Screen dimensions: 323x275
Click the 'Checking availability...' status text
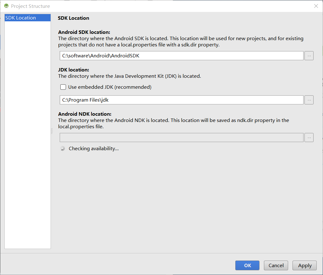click(x=94, y=148)
